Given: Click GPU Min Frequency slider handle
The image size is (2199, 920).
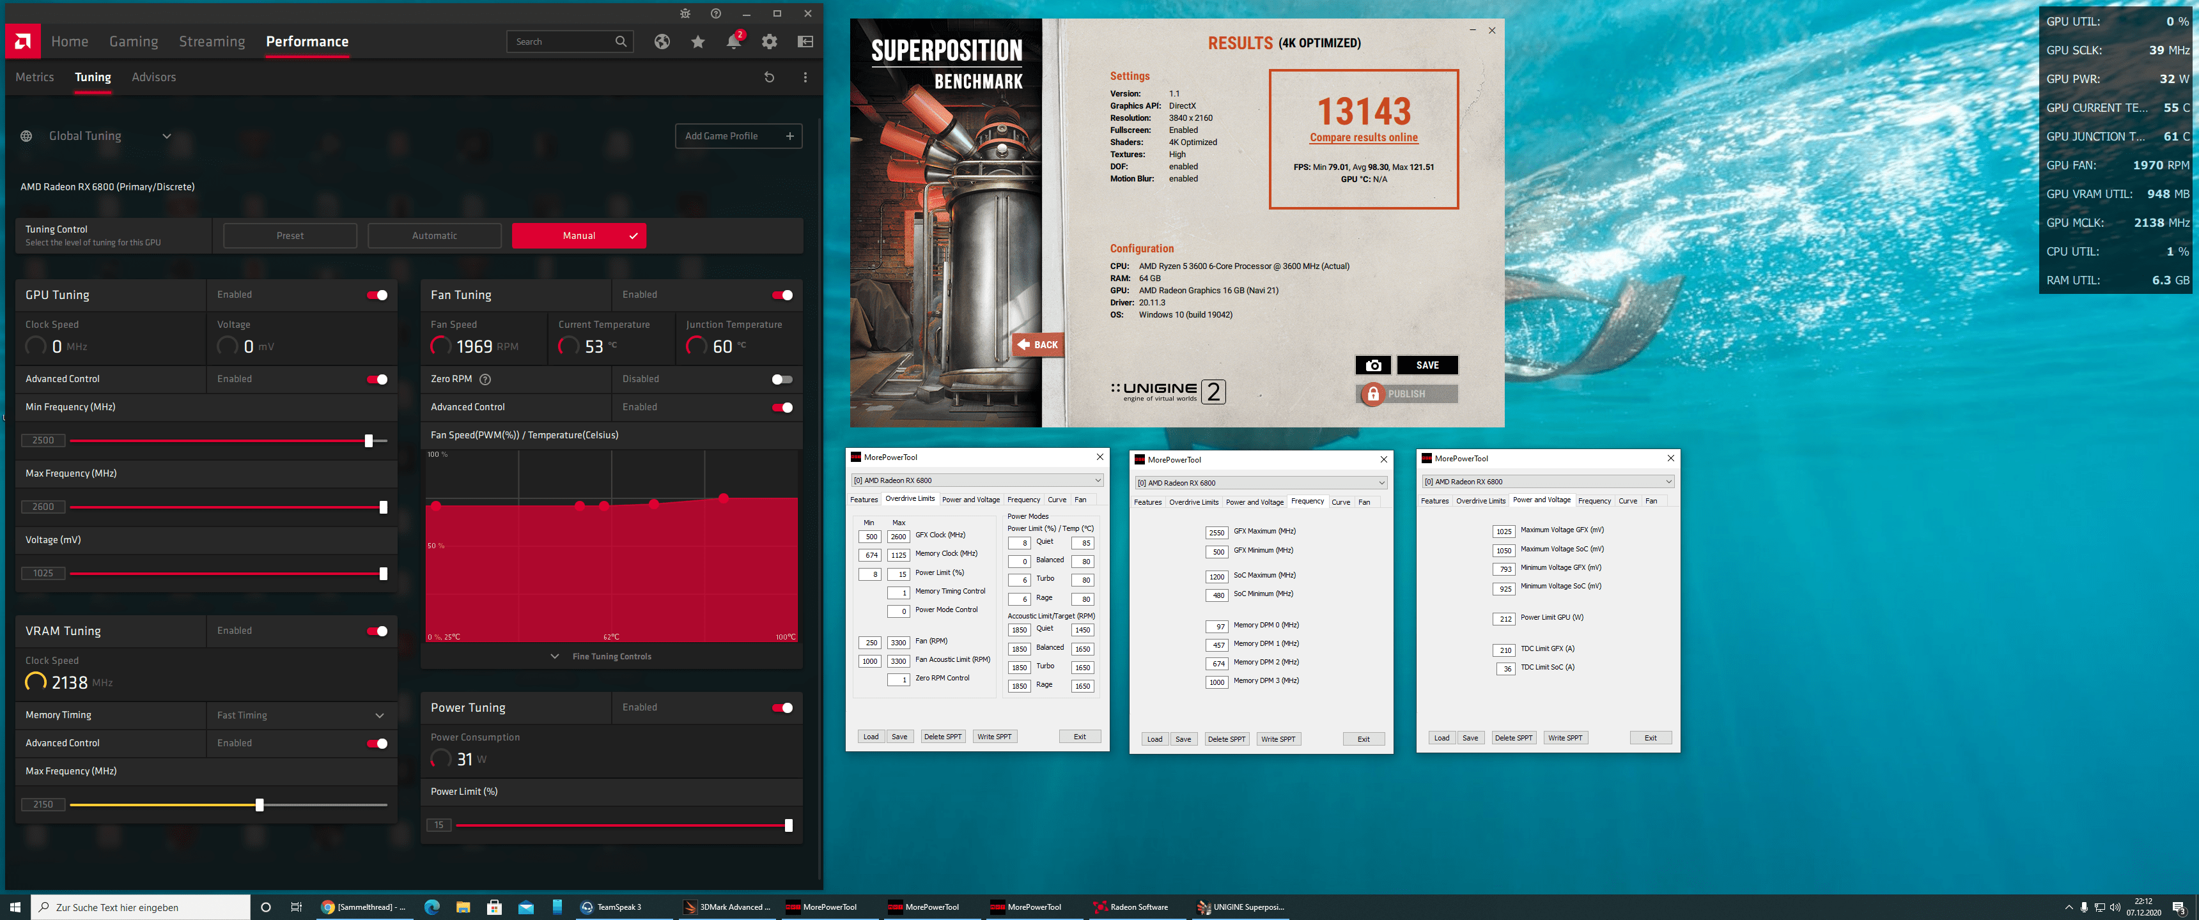Looking at the screenshot, I should pos(369,440).
